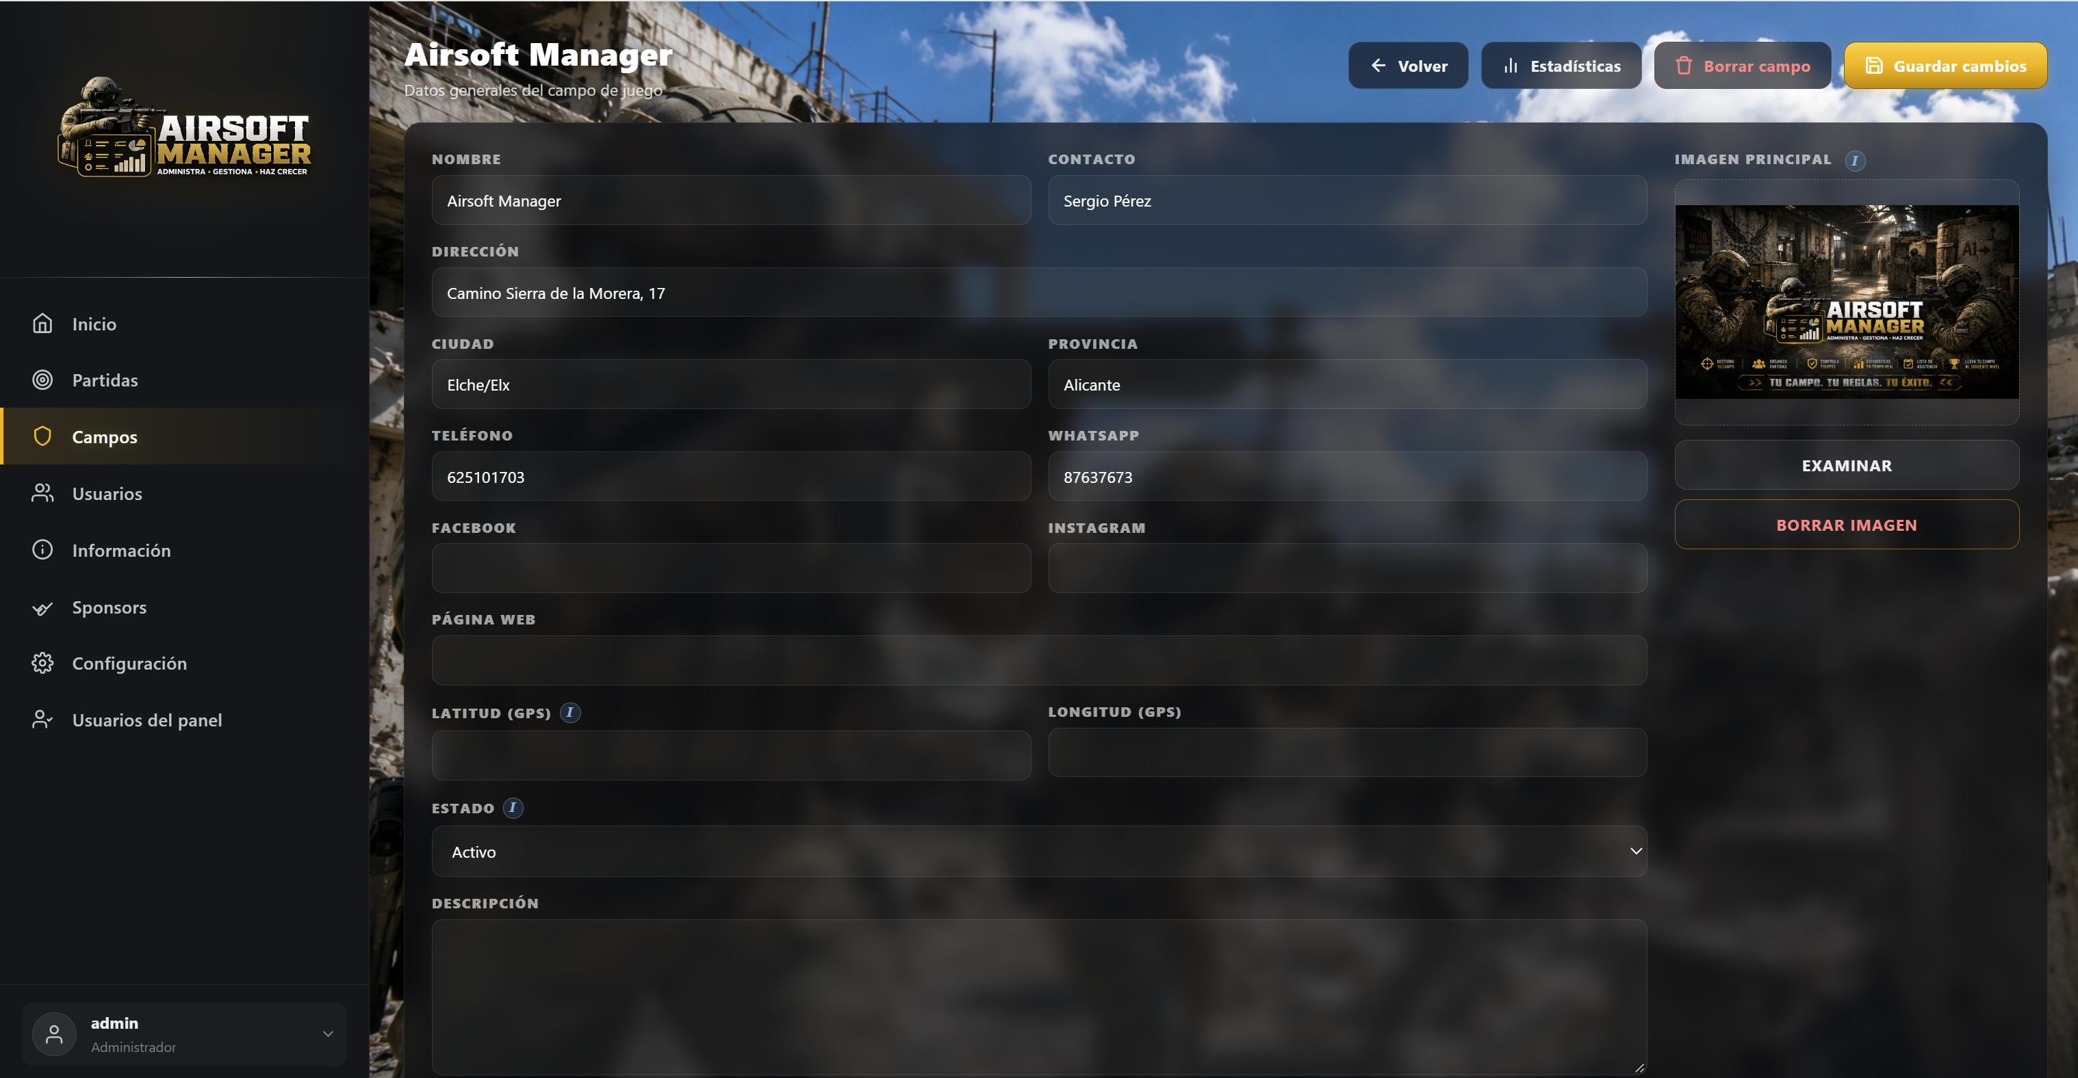Click the Volver button

(x=1408, y=66)
